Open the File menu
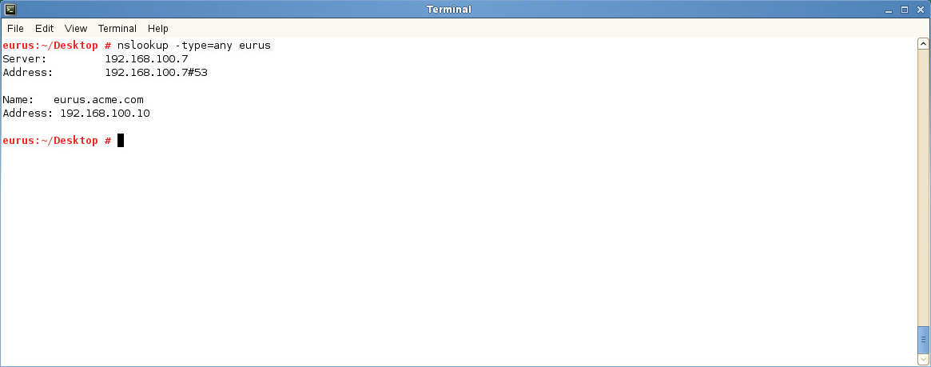Image resolution: width=931 pixels, height=367 pixels. [15, 29]
